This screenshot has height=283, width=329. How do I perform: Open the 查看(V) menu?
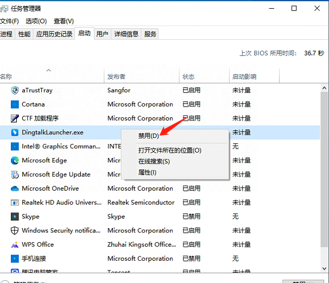[64, 21]
